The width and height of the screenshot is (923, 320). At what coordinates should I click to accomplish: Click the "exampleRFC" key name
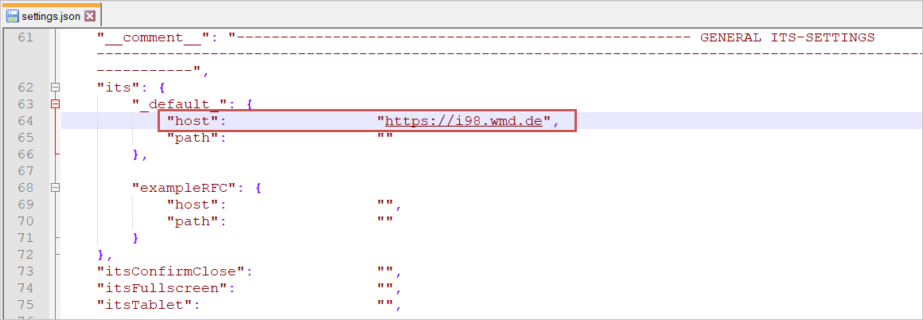pos(189,188)
